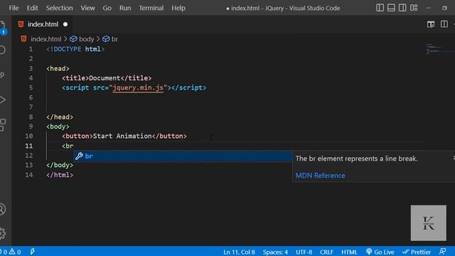
Task: Open Run and Debug view
Action: (3, 100)
